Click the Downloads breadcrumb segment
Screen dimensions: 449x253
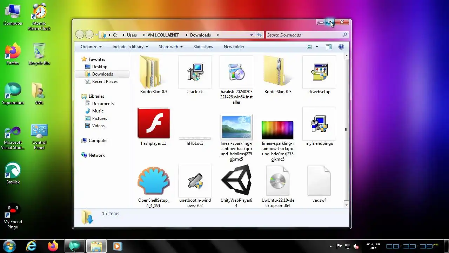pos(200,35)
